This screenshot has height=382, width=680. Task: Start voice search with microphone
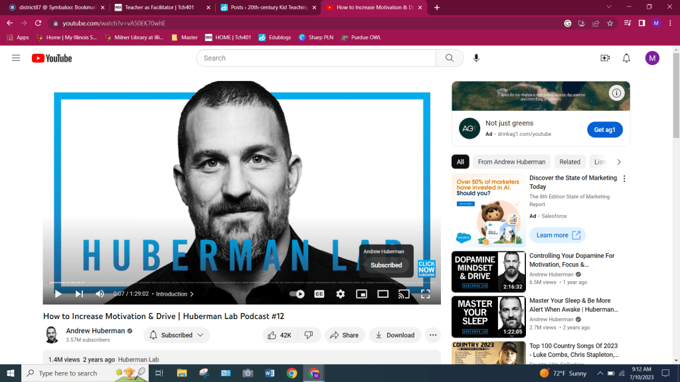[x=476, y=58]
